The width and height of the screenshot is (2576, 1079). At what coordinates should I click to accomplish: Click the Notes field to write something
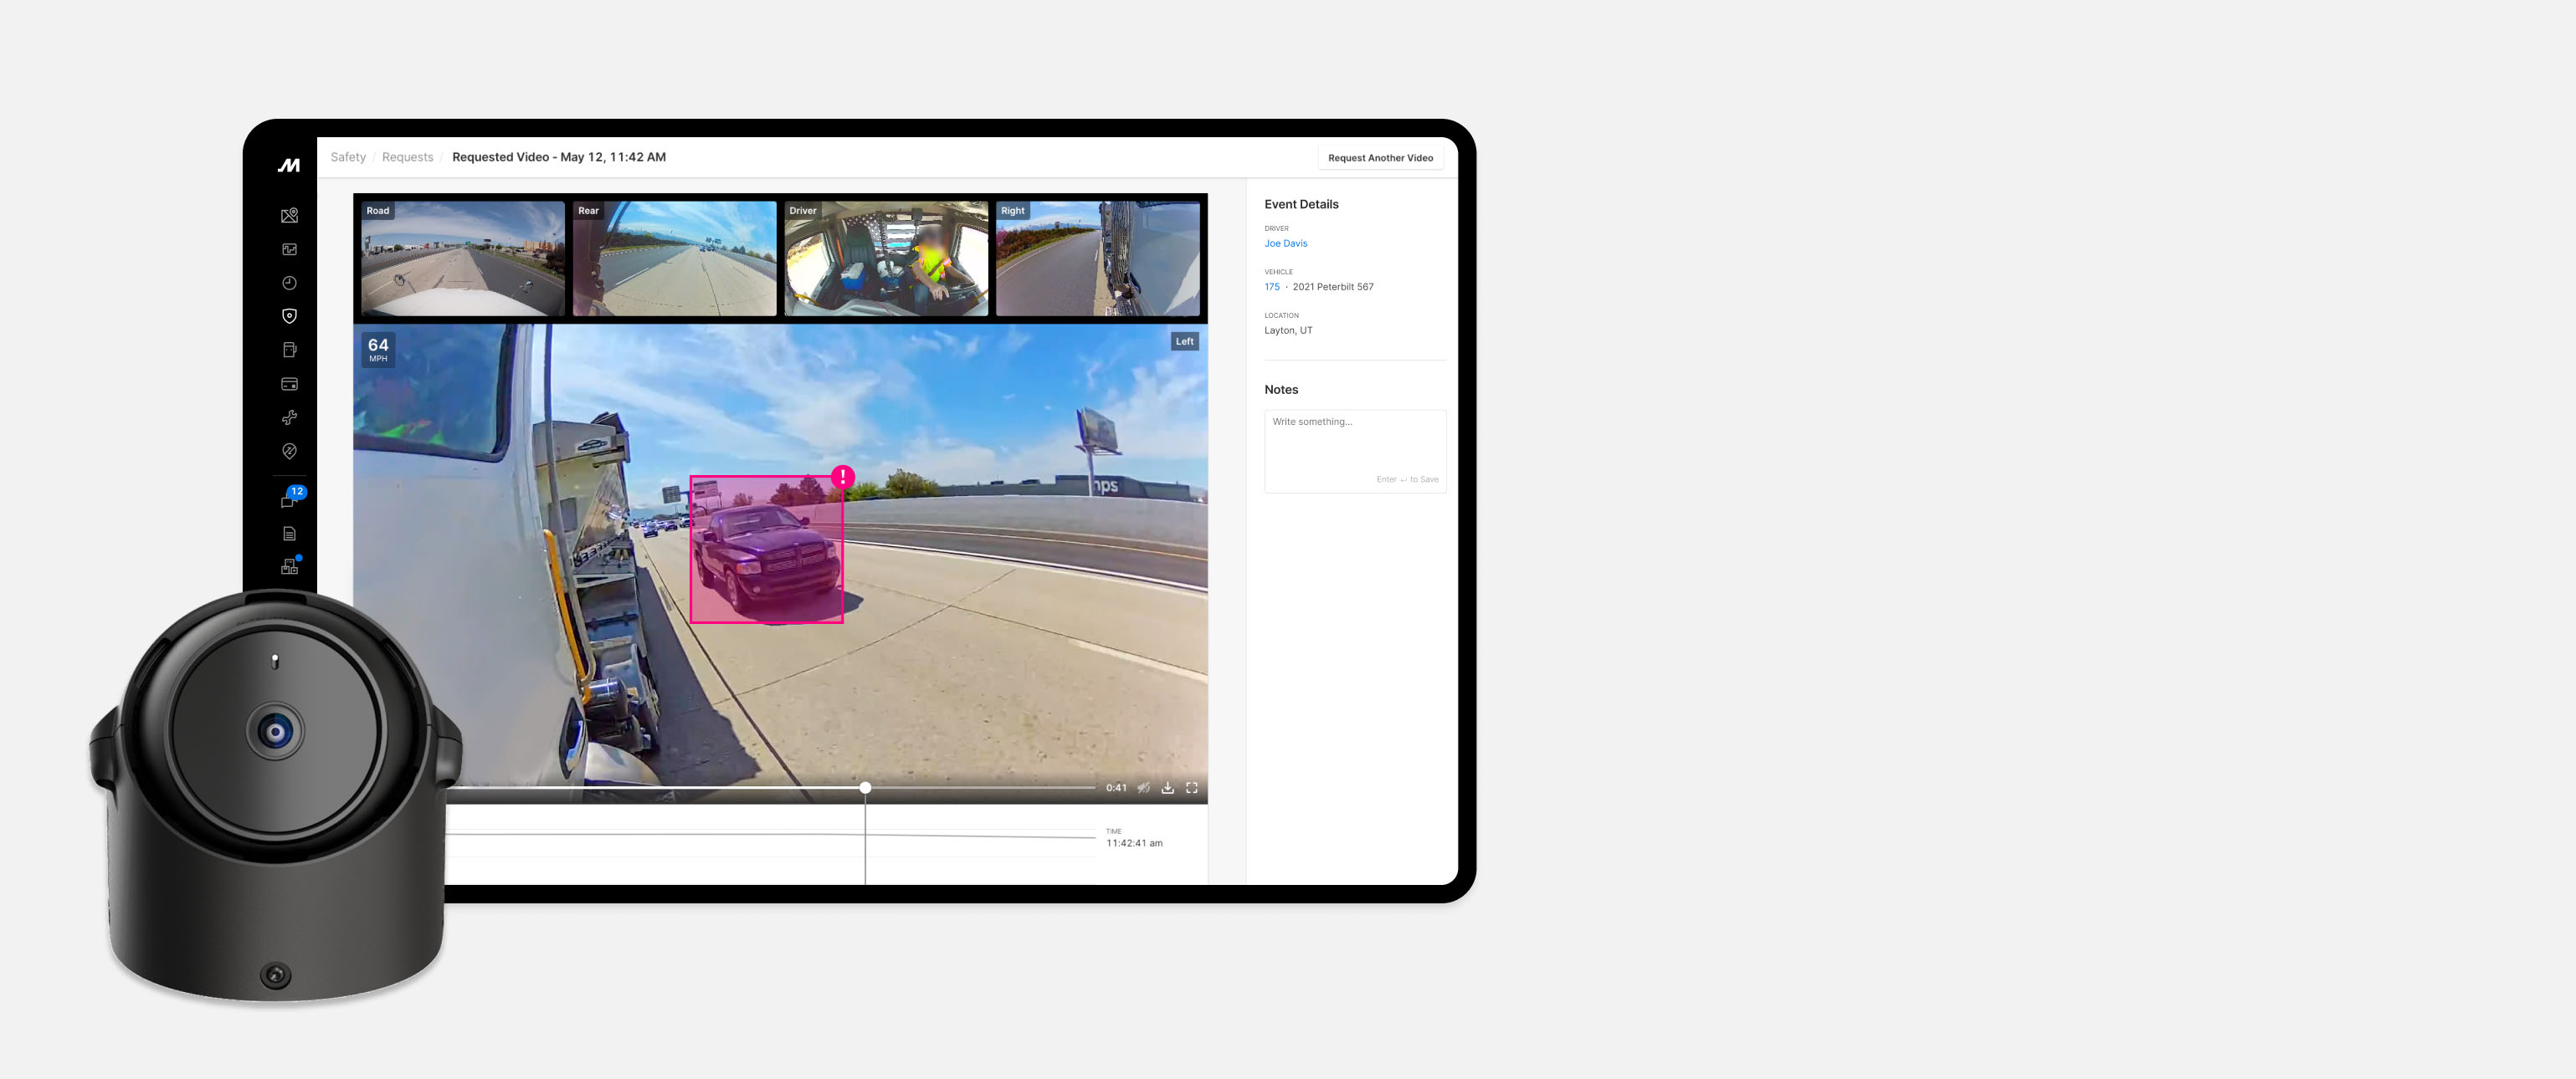(1354, 450)
